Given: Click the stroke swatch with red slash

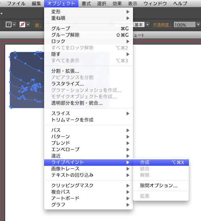Looking at the screenshot, I should coord(23,25).
